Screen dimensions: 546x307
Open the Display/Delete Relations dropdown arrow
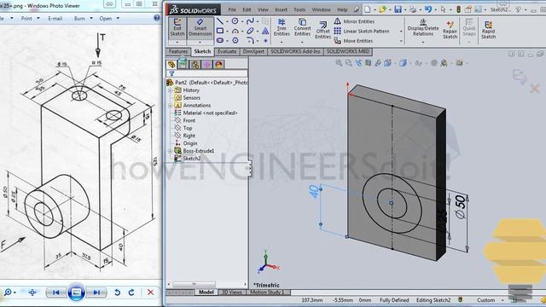[x=423, y=42]
